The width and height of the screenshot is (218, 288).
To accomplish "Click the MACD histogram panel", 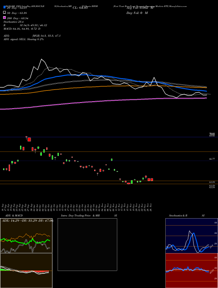I will 26,271.
